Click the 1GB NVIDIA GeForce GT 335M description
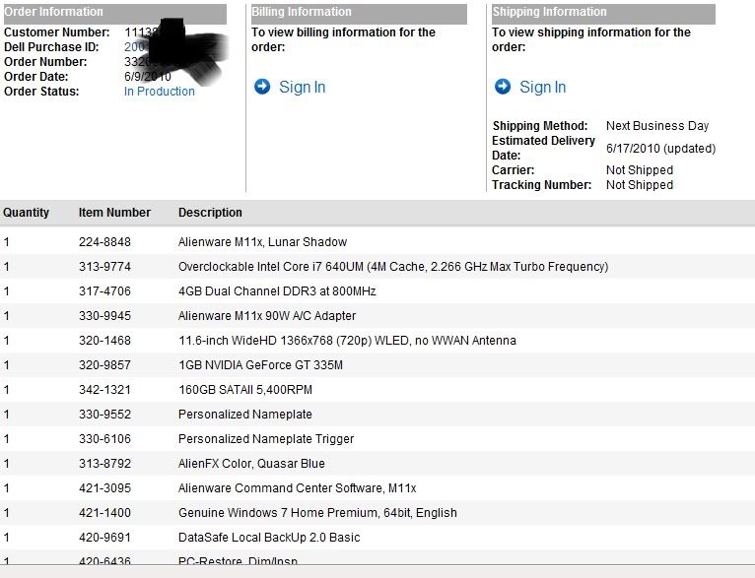The height and width of the screenshot is (578, 755). (260, 365)
